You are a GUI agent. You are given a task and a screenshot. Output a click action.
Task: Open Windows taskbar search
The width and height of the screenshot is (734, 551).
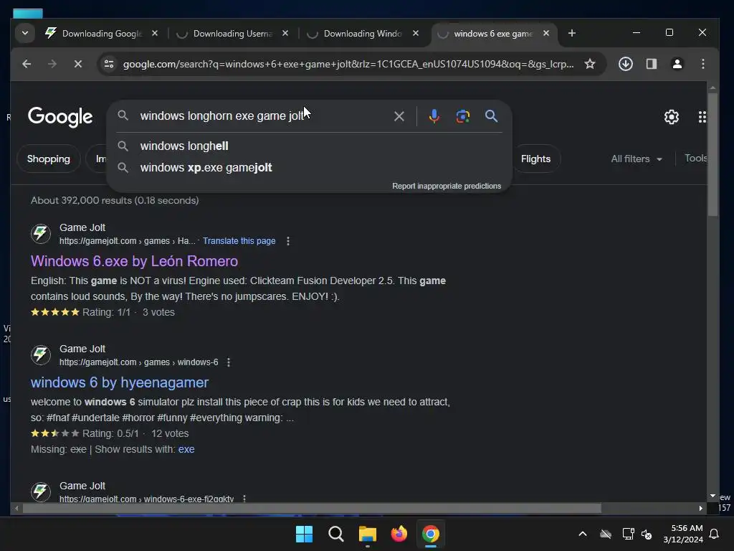tap(335, 534)
